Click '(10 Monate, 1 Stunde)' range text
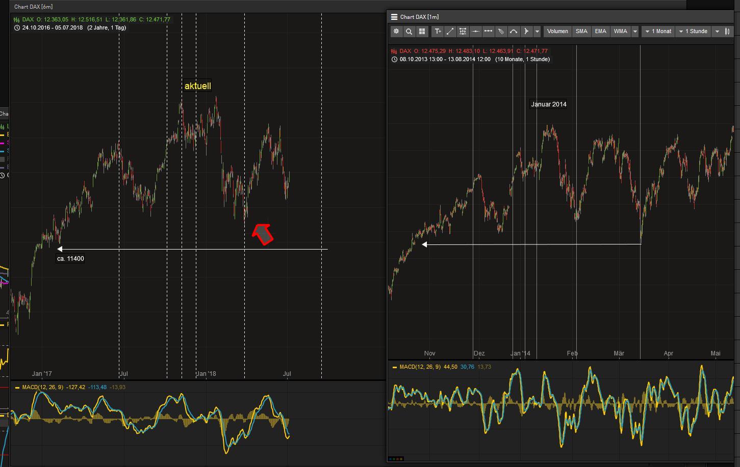Image resolution: width=740 pixels, height=467 pixels. tap(522, 60)
